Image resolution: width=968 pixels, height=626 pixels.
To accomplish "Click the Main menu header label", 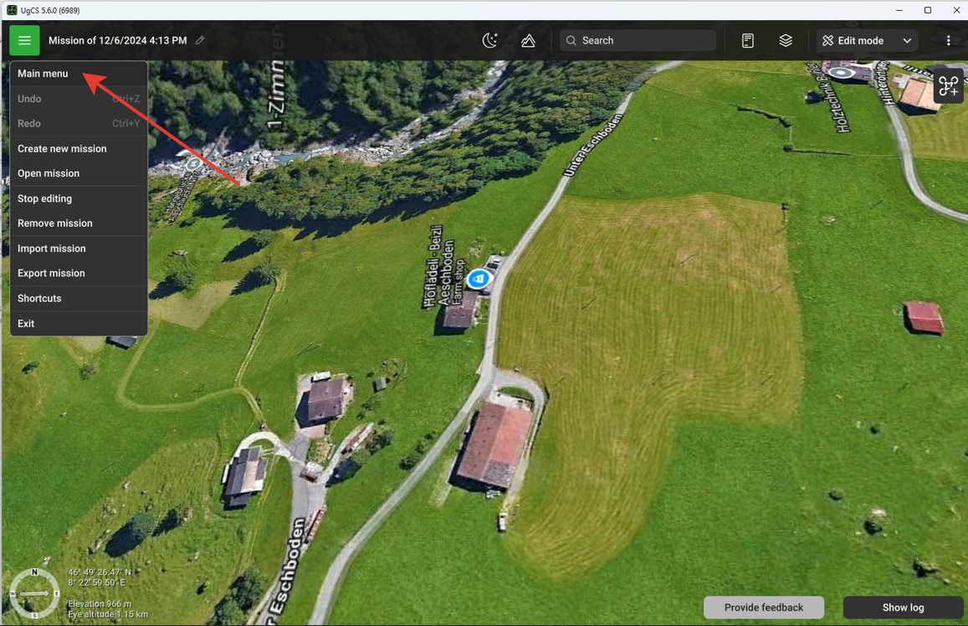I will tap(43, 74).
